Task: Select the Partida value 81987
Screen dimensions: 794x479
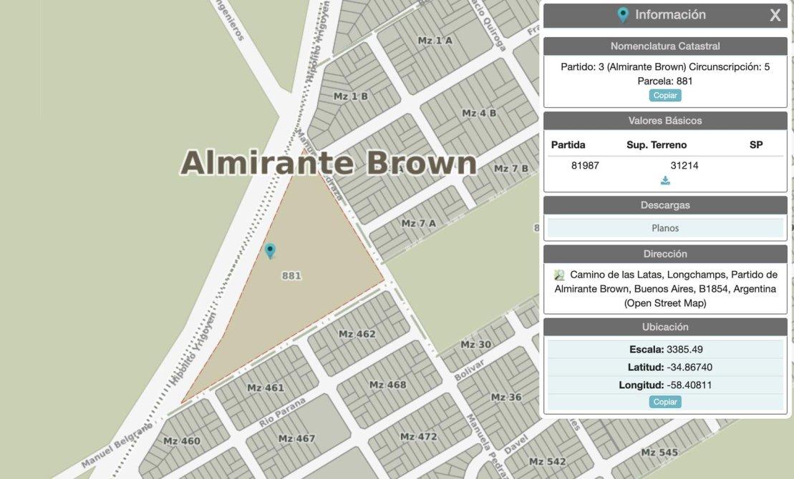Action: (x=585, y=166)
